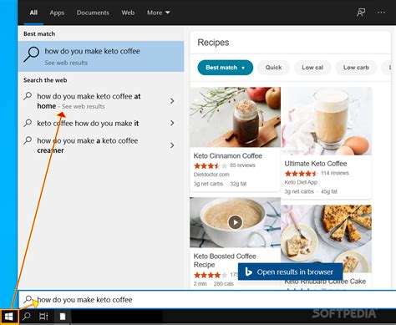Screen dimensions: 396x325
Task: Click the Keto Cinnamon Coffee title
Action: click(x=228, y=155)
